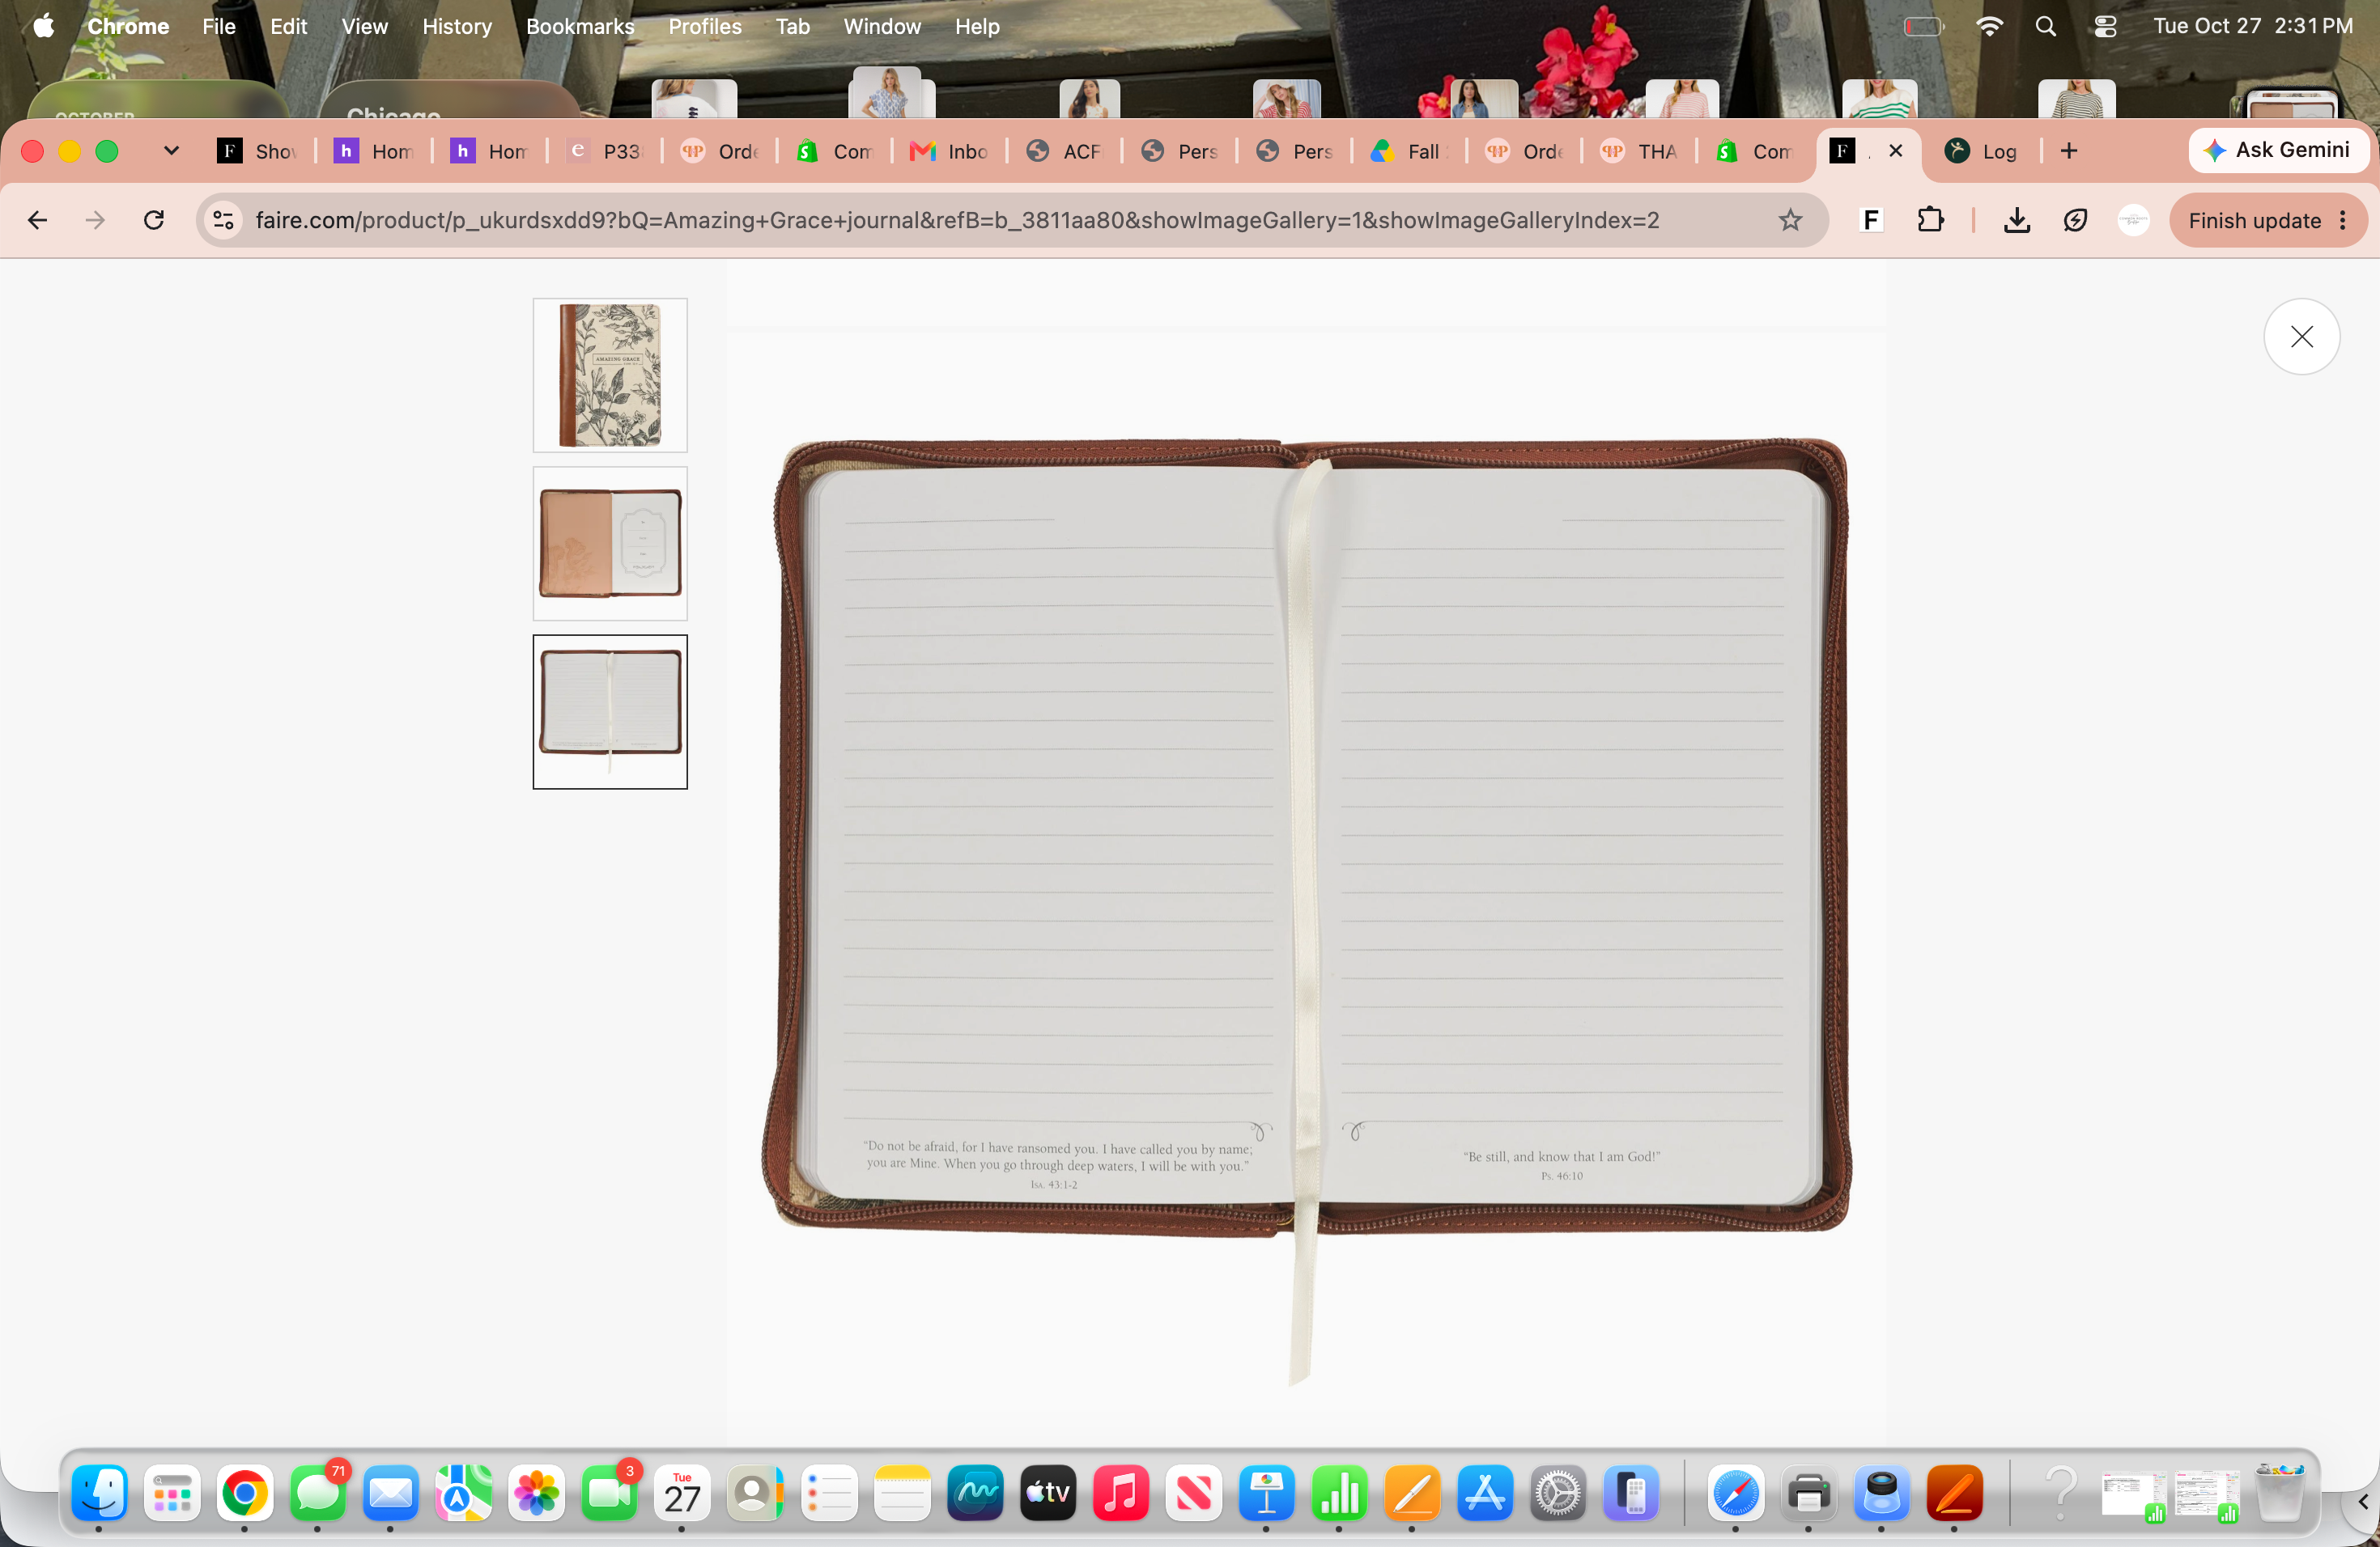Reload the Faire product page
2380x1547 pixels.
[154, 220]
